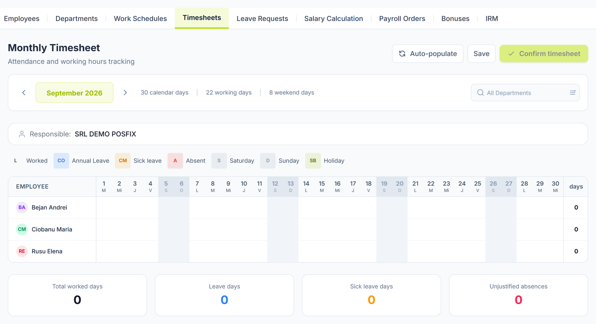
Task: Open the Salary Calculation tab
Action: coord(334,19)
